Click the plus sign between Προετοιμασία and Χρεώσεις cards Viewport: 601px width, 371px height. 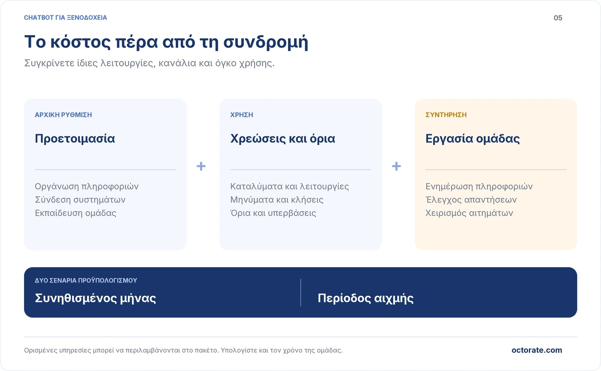pos(201,166)
